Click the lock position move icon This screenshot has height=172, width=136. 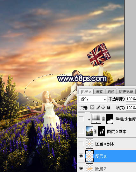point(103,107)
